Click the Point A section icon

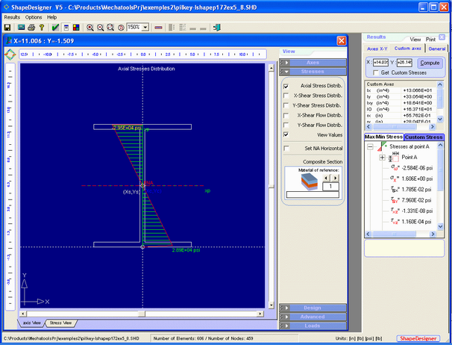[394, 158]
